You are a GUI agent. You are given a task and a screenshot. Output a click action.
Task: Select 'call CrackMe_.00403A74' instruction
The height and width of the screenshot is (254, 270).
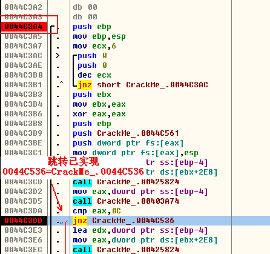click(x=126, y=201)
